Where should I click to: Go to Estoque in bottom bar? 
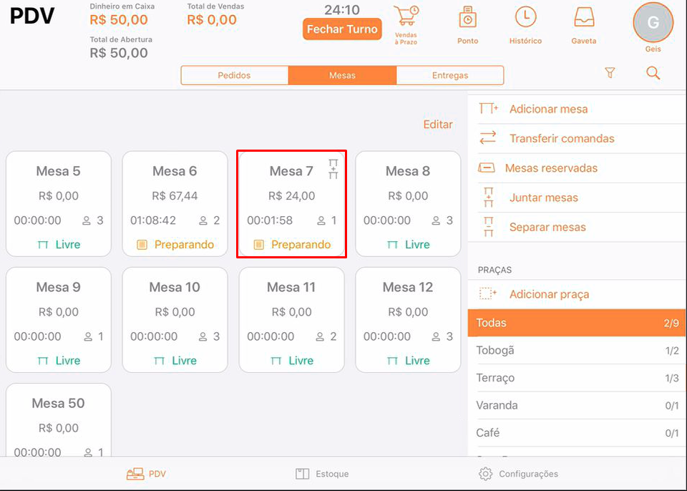point(323,474)
